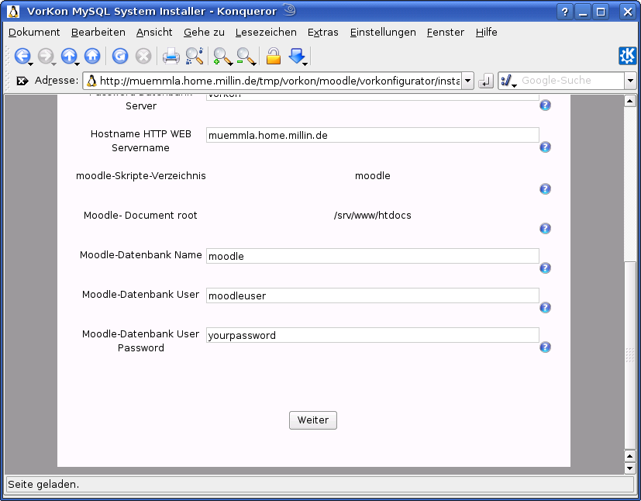The height and width of the screenshot is (501, 641).
Task: Open the Home page icon
Action: [x=92, y=56]
